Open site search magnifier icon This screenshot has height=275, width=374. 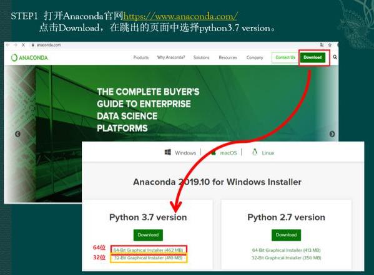[335, 57]
